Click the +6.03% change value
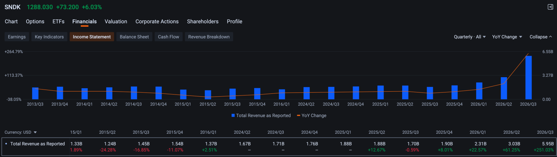557x157 pixels. coord(92,7)
